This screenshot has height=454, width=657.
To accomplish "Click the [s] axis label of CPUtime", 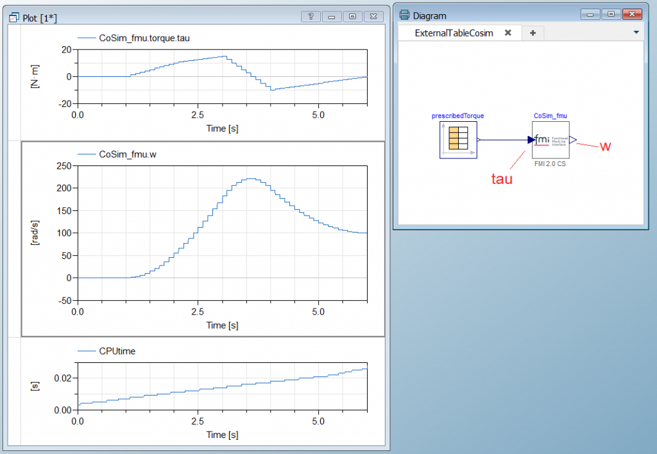I will 35,386.
